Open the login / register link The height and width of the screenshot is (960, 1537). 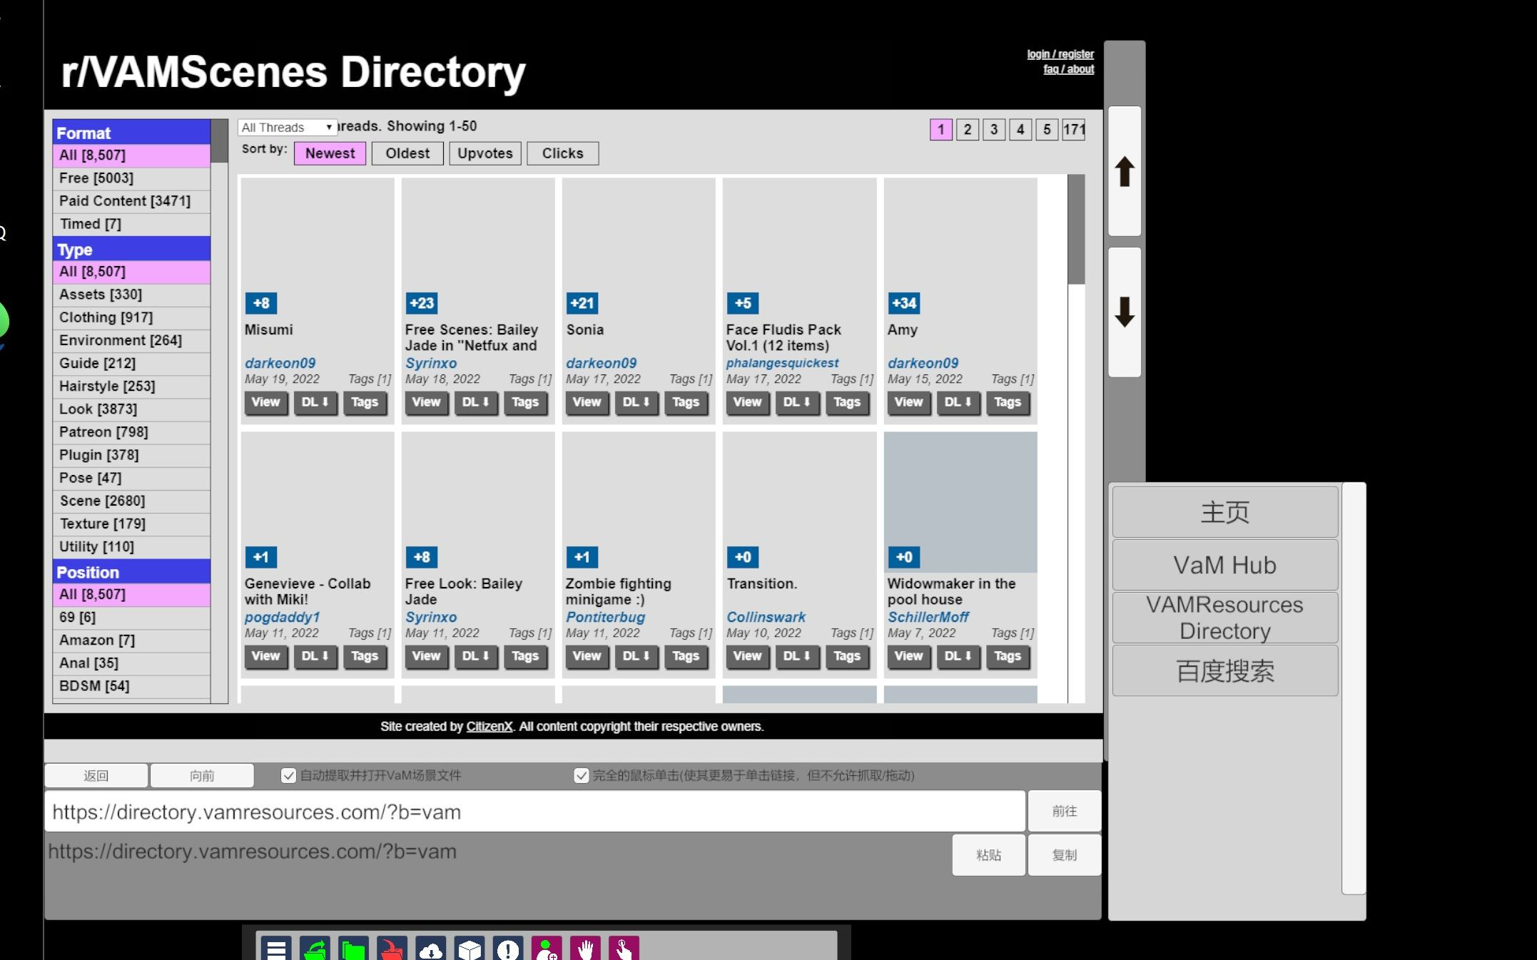[x=1060, y=54]
